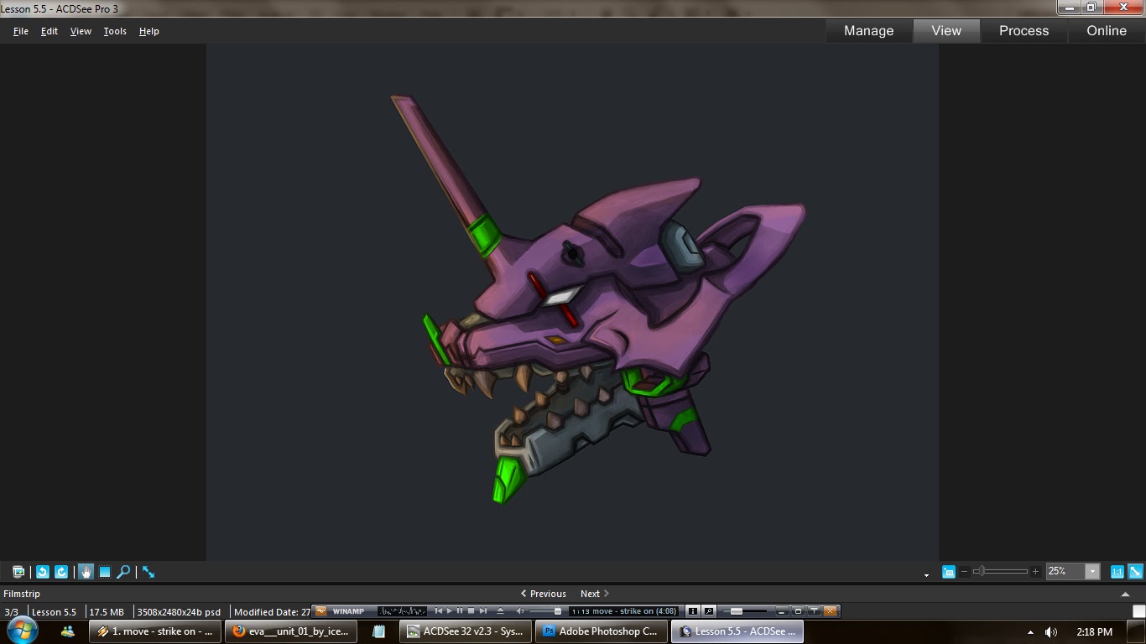Screen dimensions: 1146x644
Task: Open Firefox eva_unit_01 taskbar item
Action: tap(291, 631)
